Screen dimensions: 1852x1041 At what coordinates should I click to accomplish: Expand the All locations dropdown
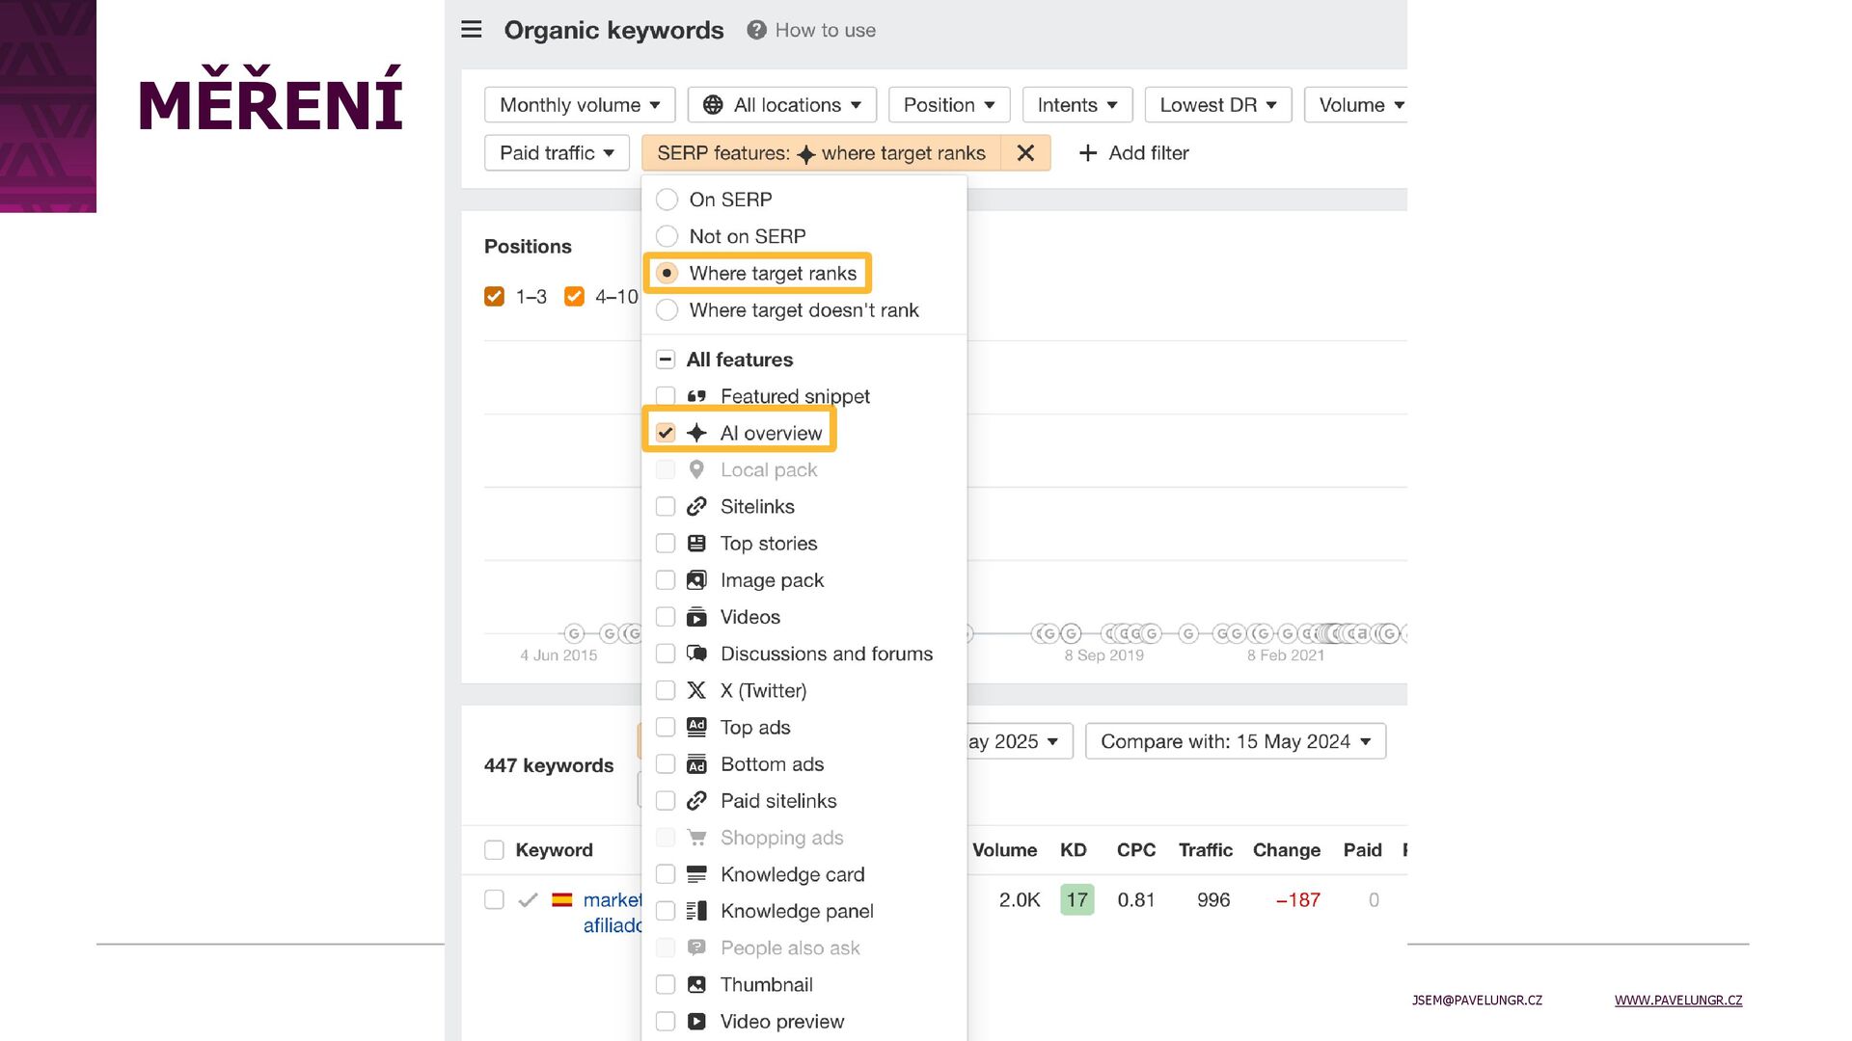pyautogui.click(x=781, y=105)
